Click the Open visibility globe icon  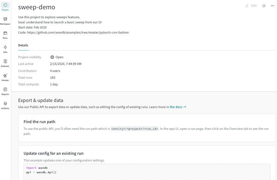click(52, 57)
